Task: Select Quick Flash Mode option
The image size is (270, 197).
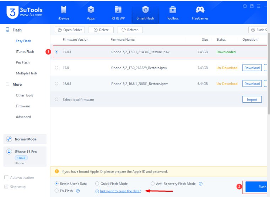Action: pyautogui.click(x=97, y=184)
